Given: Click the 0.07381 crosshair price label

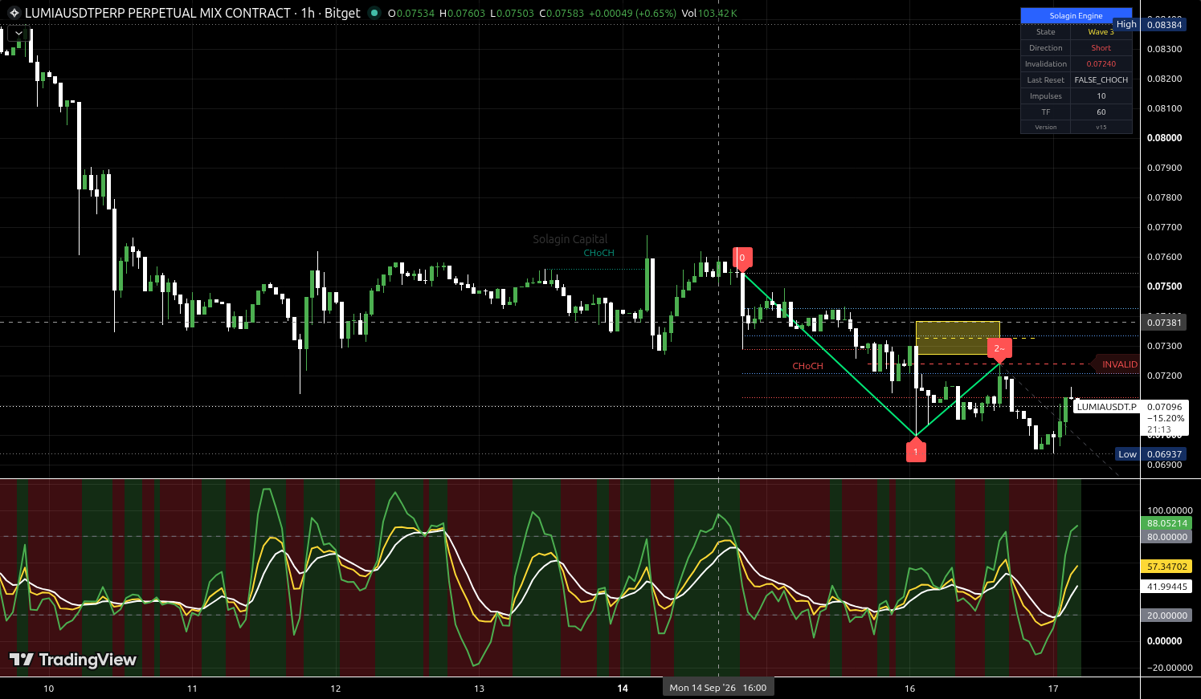Looking at the screenshot, I should (1165, 323).
